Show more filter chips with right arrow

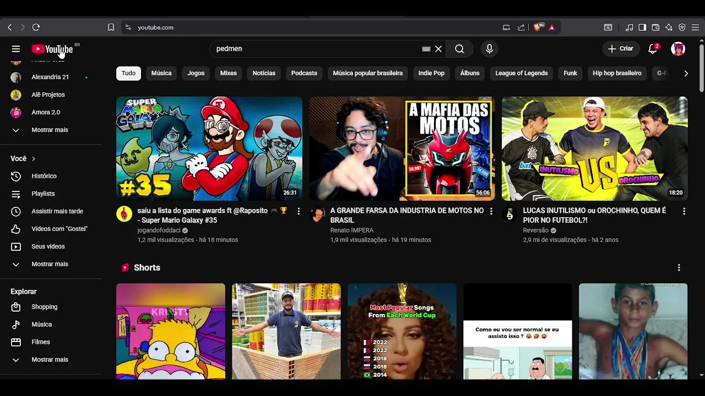pos(686,73)
